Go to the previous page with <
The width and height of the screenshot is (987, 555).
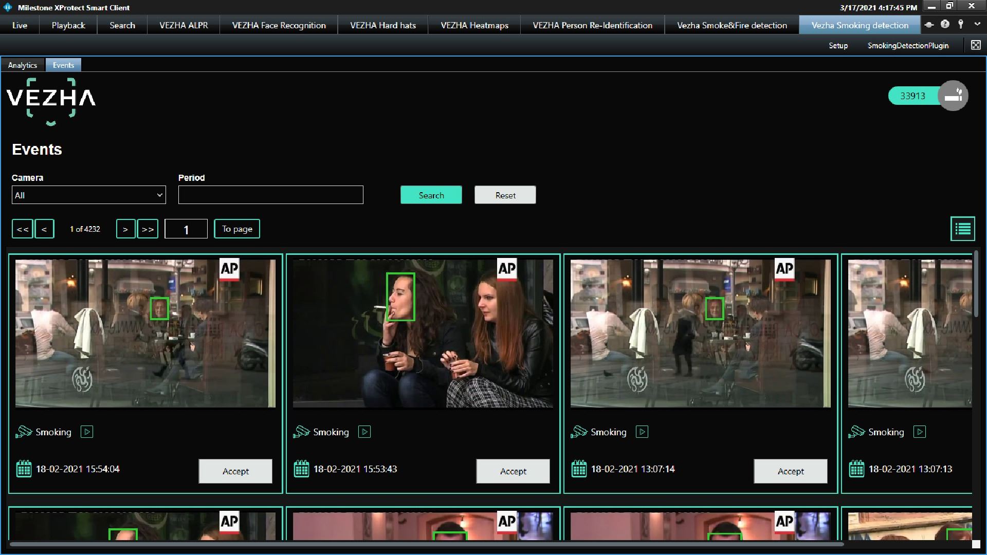(44, 229)
